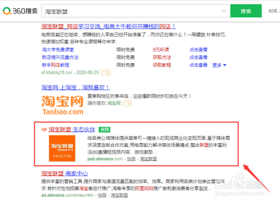Click 点击查看 in the 新店提升流量方法 row
The width and height of the screenshot is (280, 203).
tap(198, 58)
